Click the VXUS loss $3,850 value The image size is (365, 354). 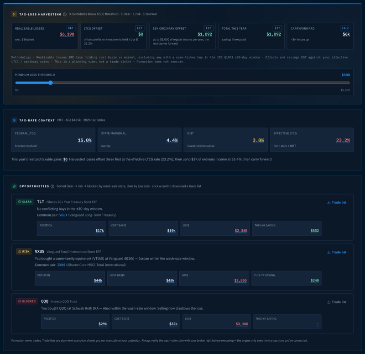[x=240, y=280]
